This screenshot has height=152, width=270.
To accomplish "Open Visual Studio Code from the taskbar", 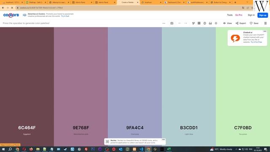I will (x=141, y=149).
